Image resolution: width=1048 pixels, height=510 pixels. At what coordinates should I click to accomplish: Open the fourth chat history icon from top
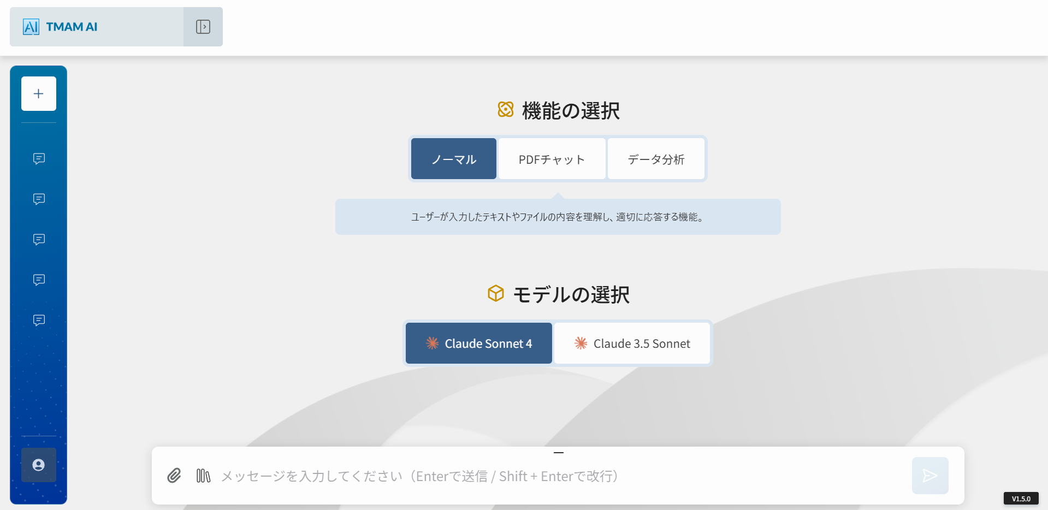click(x=39, y=280)
